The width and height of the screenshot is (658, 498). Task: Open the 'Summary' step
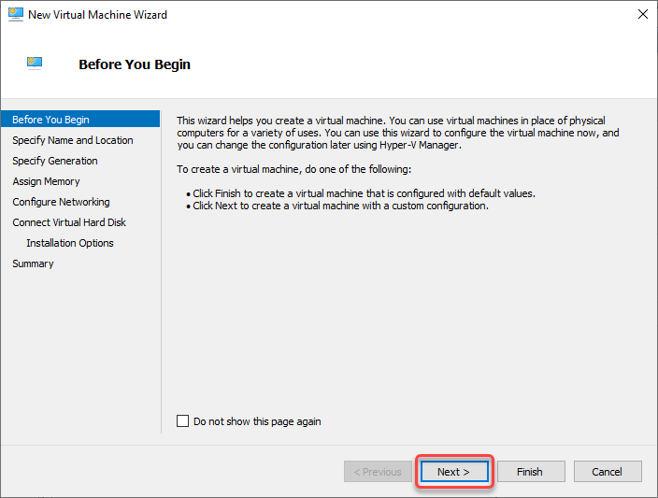click(33, 263)
